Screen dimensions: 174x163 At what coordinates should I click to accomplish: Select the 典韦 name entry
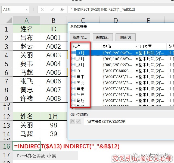(80, 77)
